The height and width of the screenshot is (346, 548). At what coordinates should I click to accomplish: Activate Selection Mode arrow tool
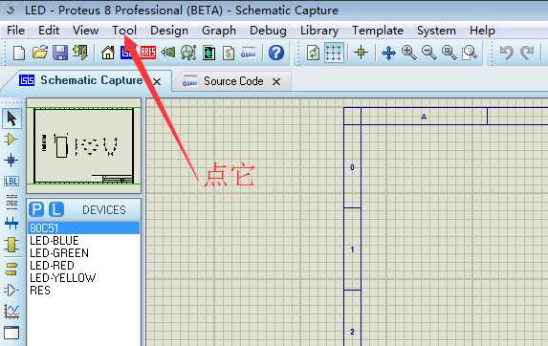tap(11, 119)
